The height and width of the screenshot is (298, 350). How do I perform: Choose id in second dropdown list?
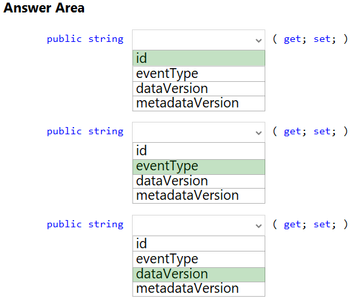point(199,151)
